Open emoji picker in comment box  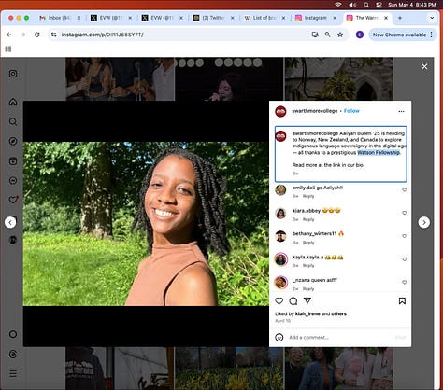coord(279,337)
